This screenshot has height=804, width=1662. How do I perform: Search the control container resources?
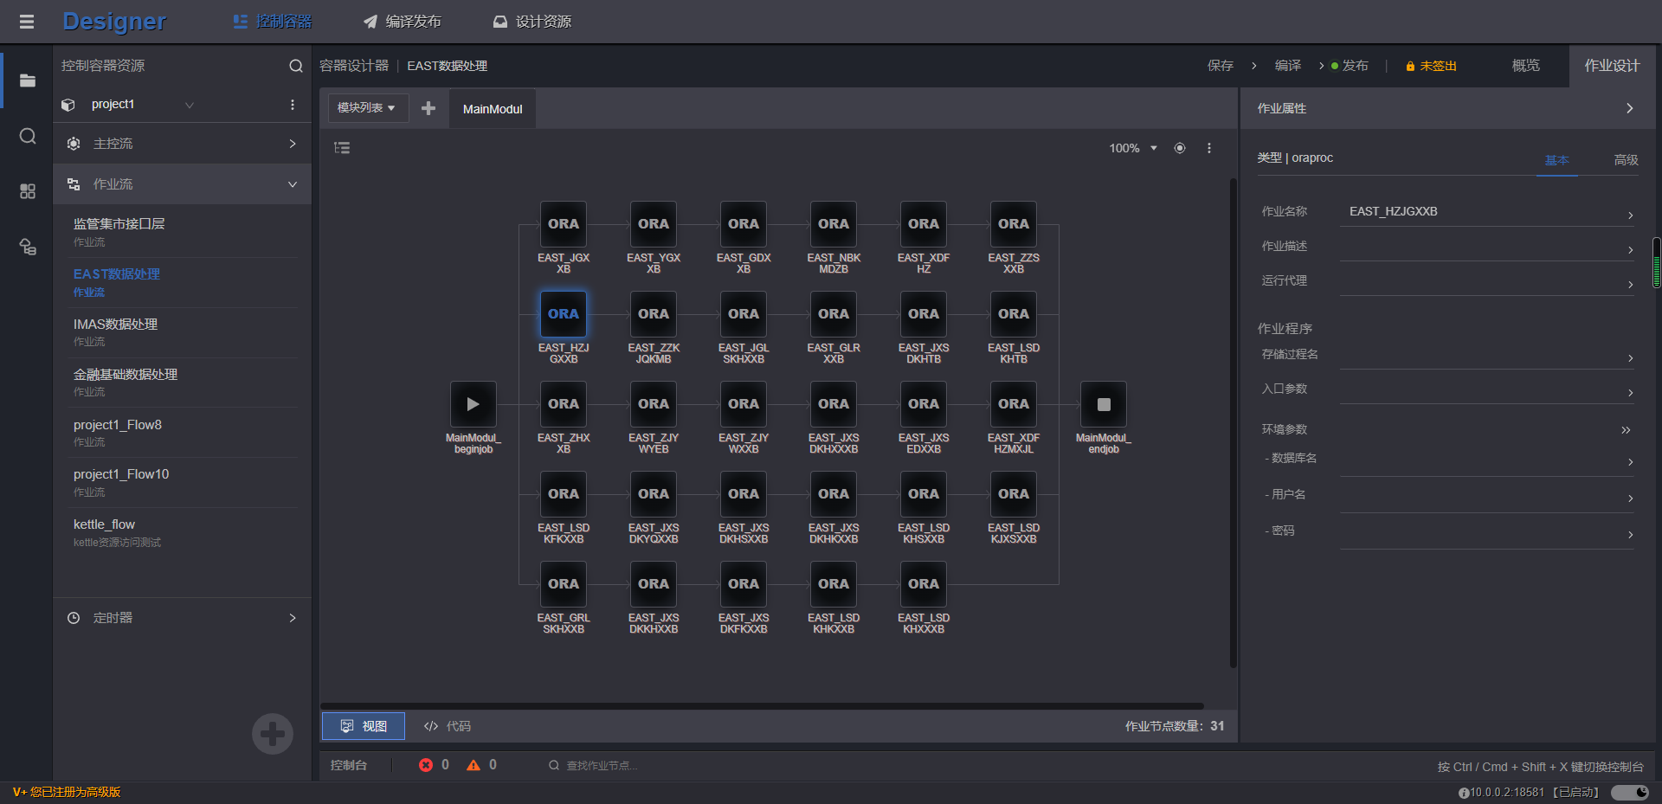point(295,66)
